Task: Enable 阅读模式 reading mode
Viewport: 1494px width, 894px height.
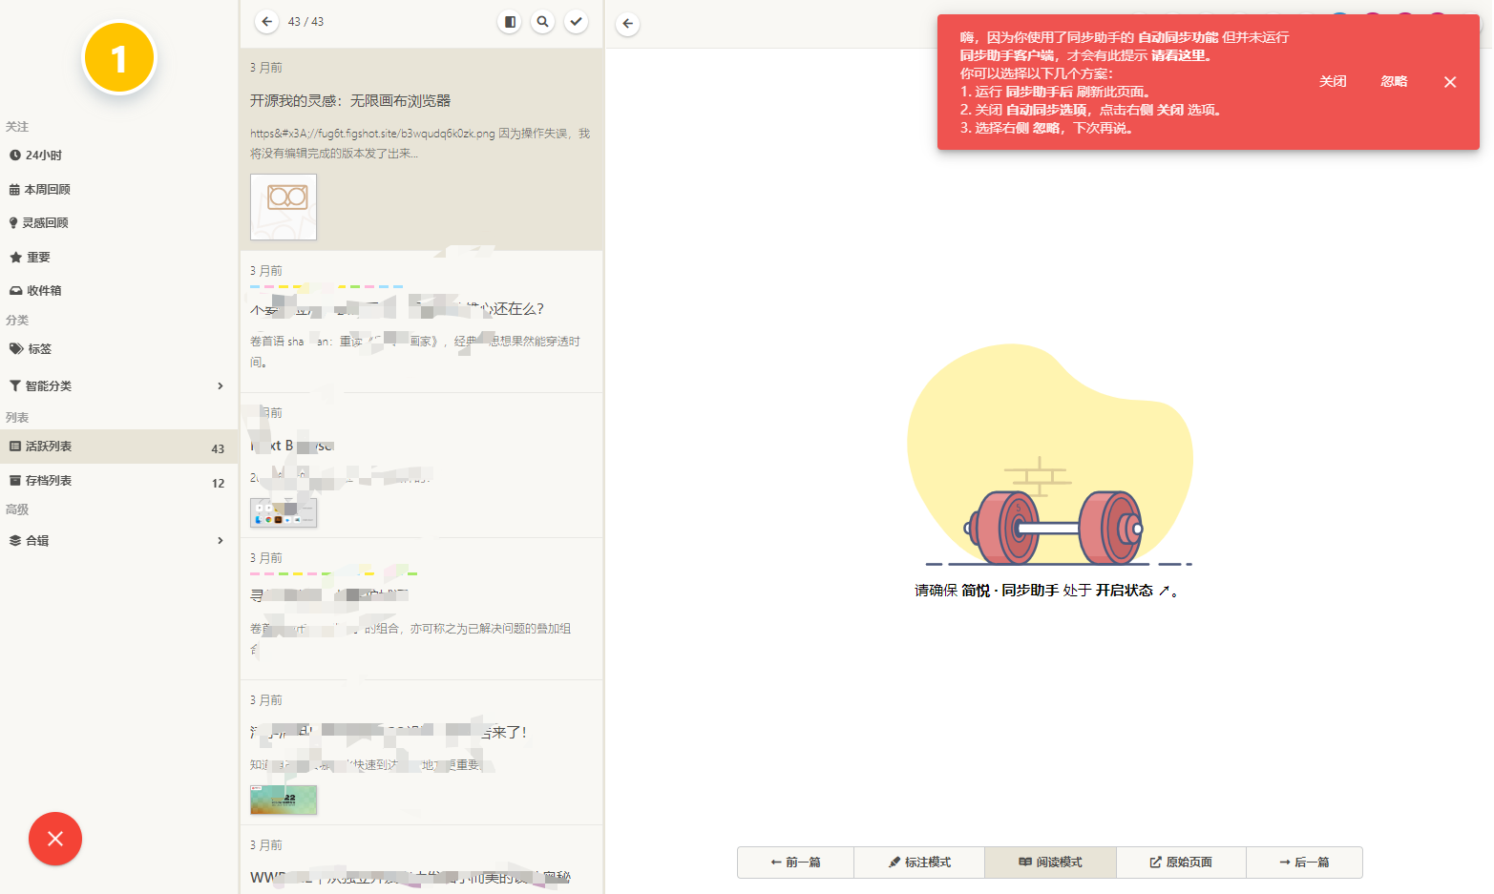Action: (x=1050, y=863)
